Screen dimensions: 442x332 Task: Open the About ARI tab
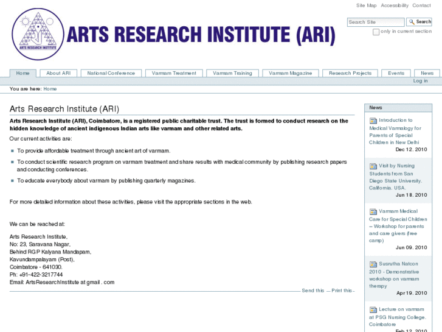click(x=58, y=73)
